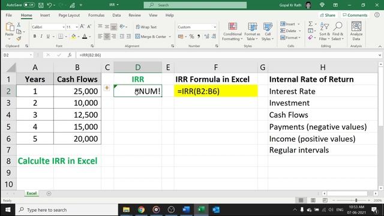Open the Page Layout tab

[69, 15]
